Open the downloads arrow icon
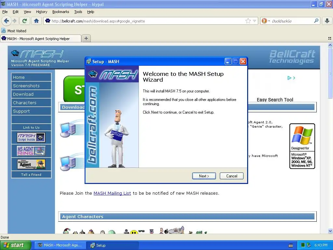The width and height of the screenshot is (333, 250). 327,21
